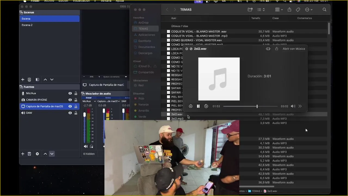The width and height of the screenshot is (348, 196).
Task: Open source properties gear in Fuentes toolbar
Action: (x=37, y=154)
